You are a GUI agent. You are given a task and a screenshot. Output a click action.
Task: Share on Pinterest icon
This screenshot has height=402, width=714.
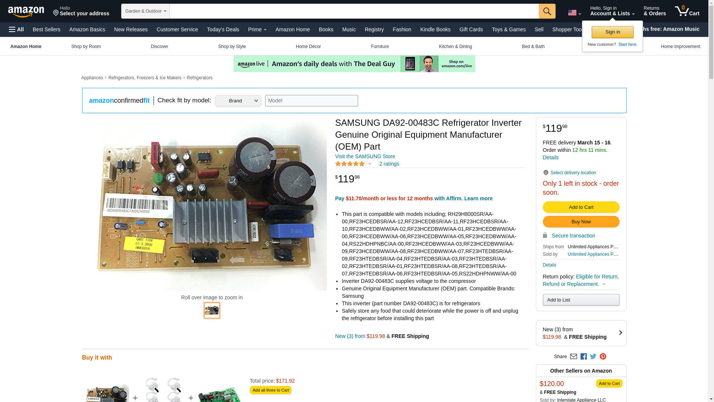point(603,357)
